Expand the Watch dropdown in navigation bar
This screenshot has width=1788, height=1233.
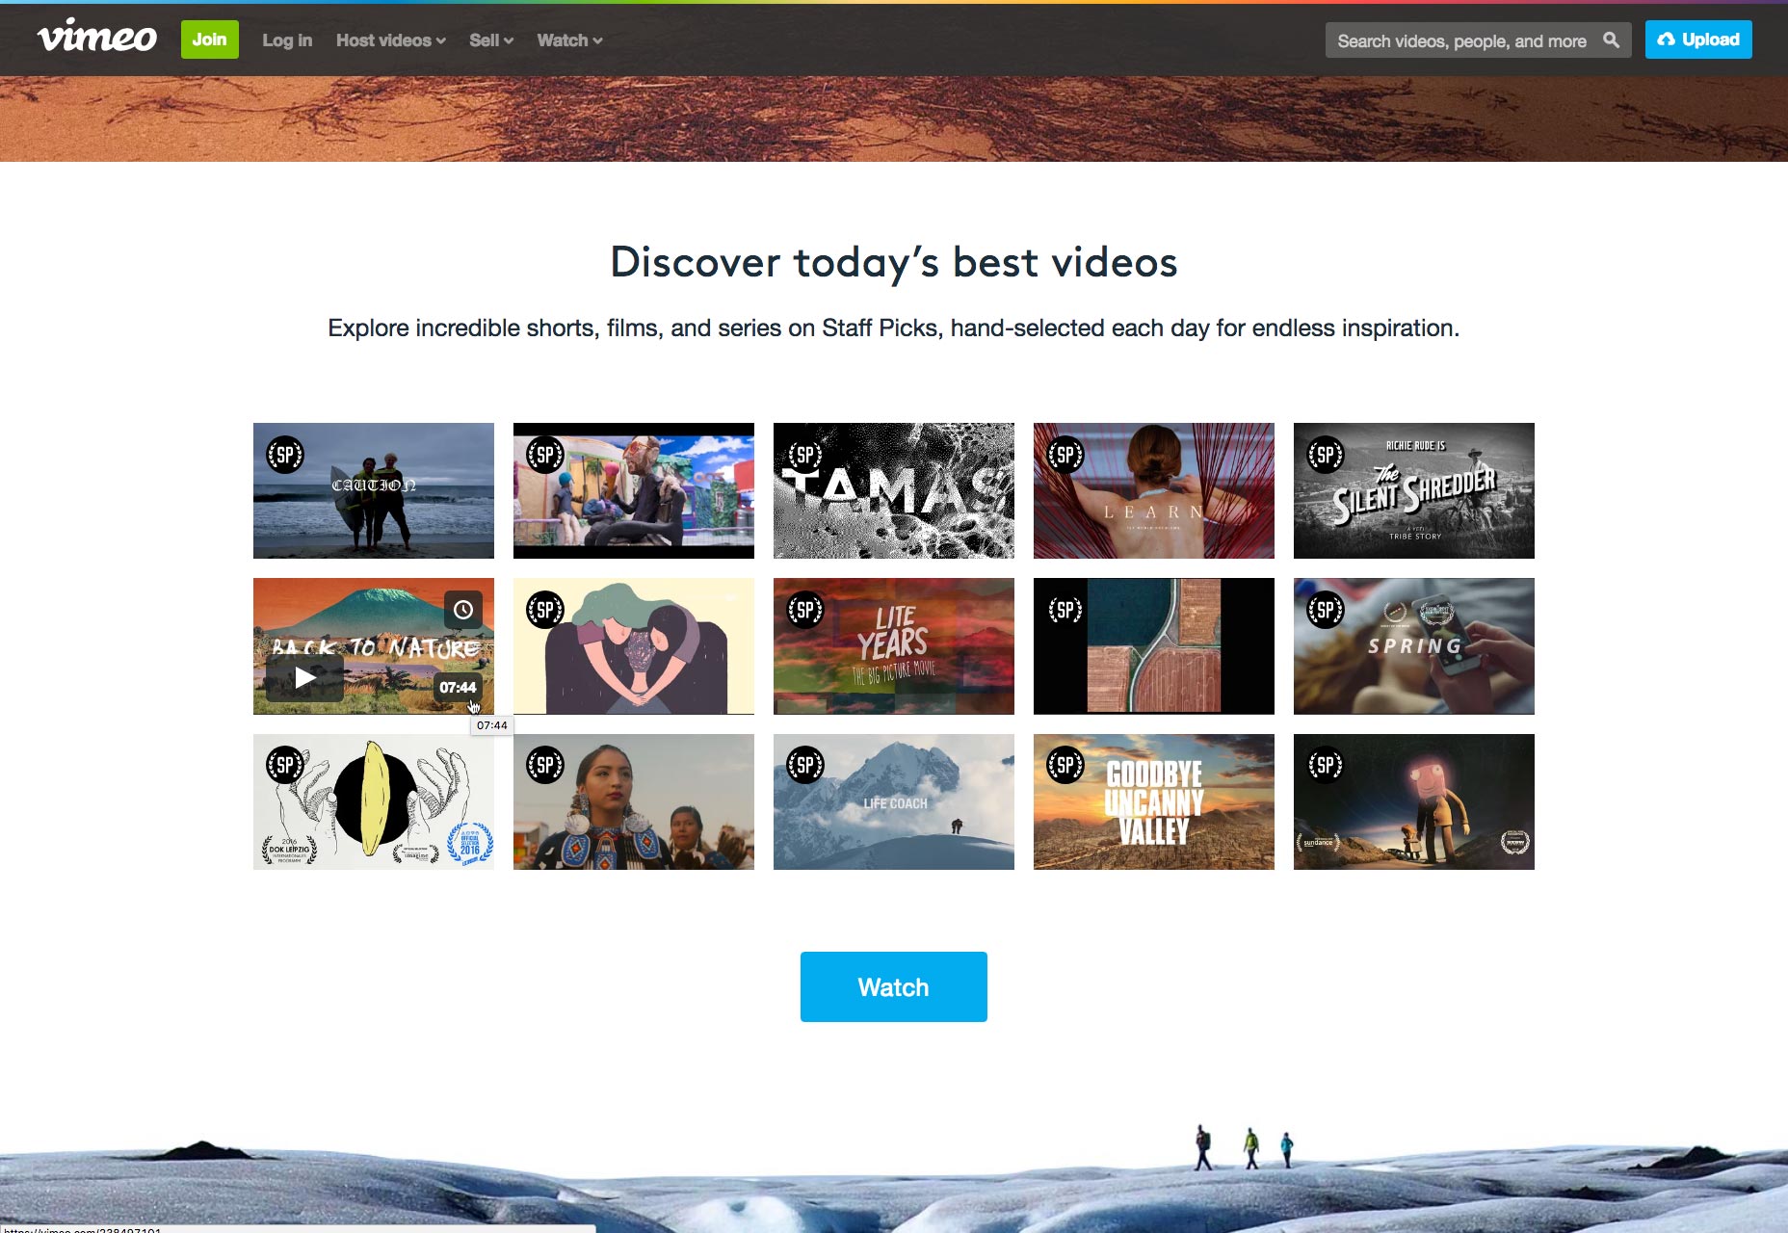coord(569,40)
